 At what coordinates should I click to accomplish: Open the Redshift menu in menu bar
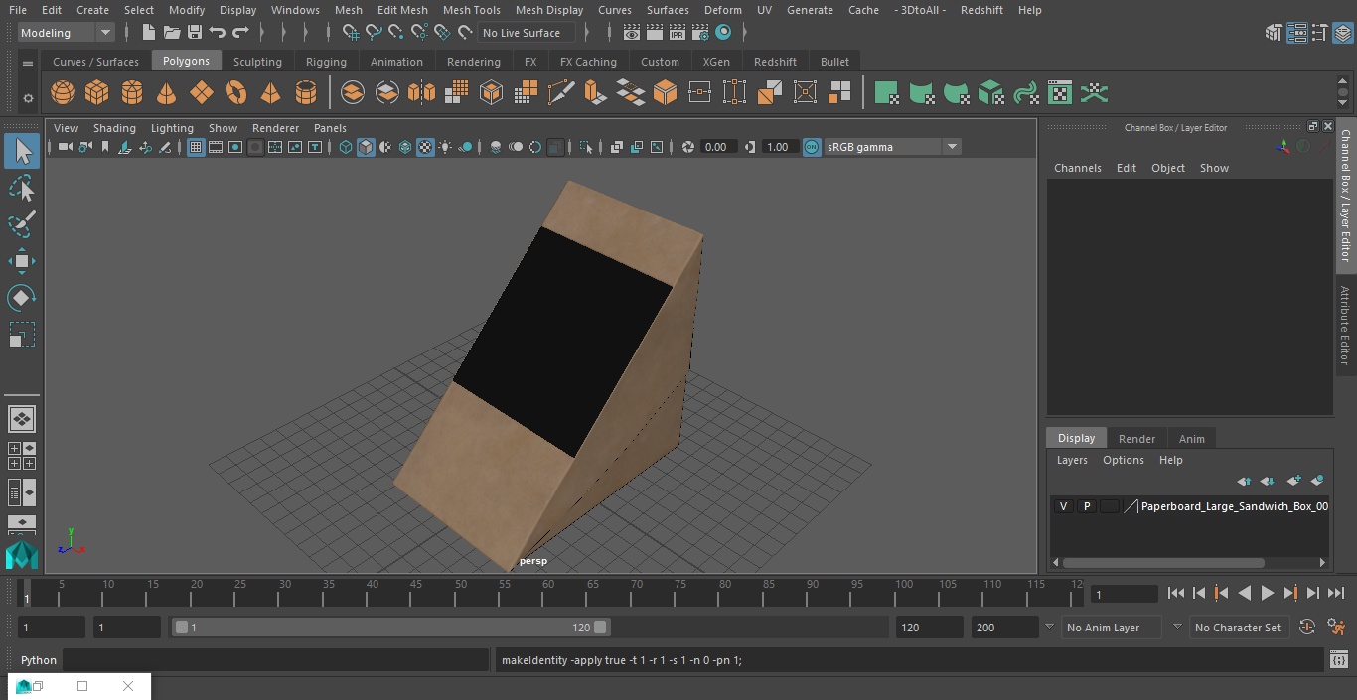pos(980,10)
